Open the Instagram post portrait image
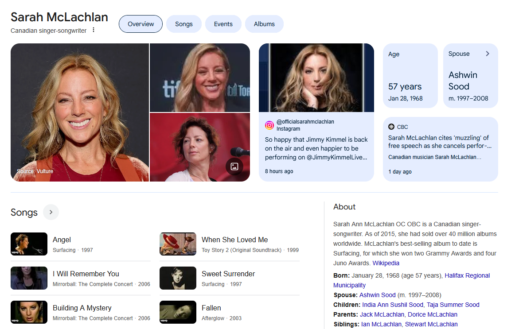Screen dimensions: 519x329 316,77
